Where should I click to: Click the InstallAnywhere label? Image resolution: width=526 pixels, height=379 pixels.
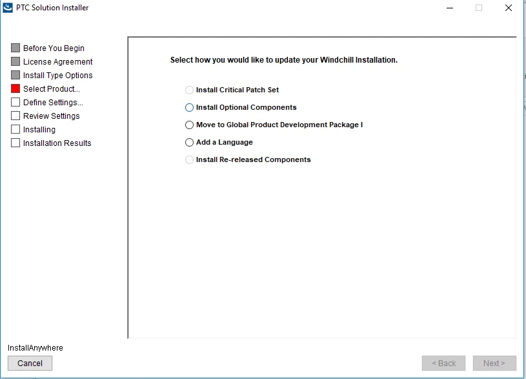(35, 348)
